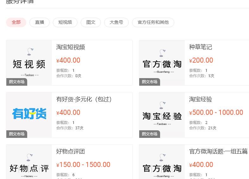Viewport: 249px width, 179px height.
Task: Open the 淘宝经验 title link
Action: tap(201, 99)
